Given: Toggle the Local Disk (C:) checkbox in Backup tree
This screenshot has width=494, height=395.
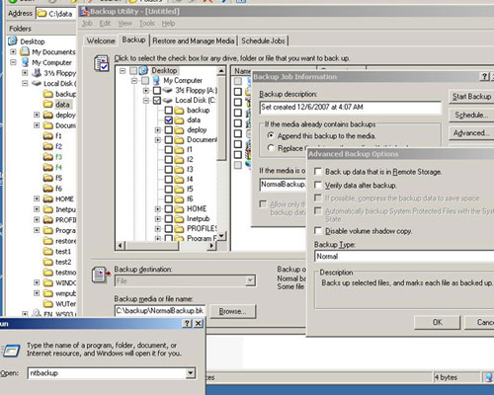Looking at the screenshot, I should pyautogui.click(x=157, y=100).
